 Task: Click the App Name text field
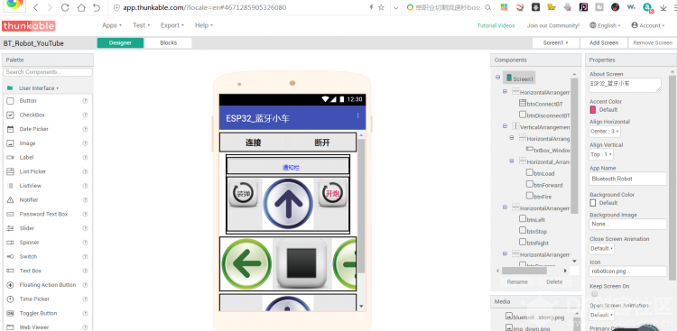click(x=627, y=179)
